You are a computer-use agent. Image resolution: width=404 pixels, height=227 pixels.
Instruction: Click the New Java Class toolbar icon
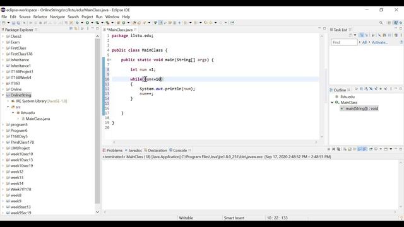point(124,23)
